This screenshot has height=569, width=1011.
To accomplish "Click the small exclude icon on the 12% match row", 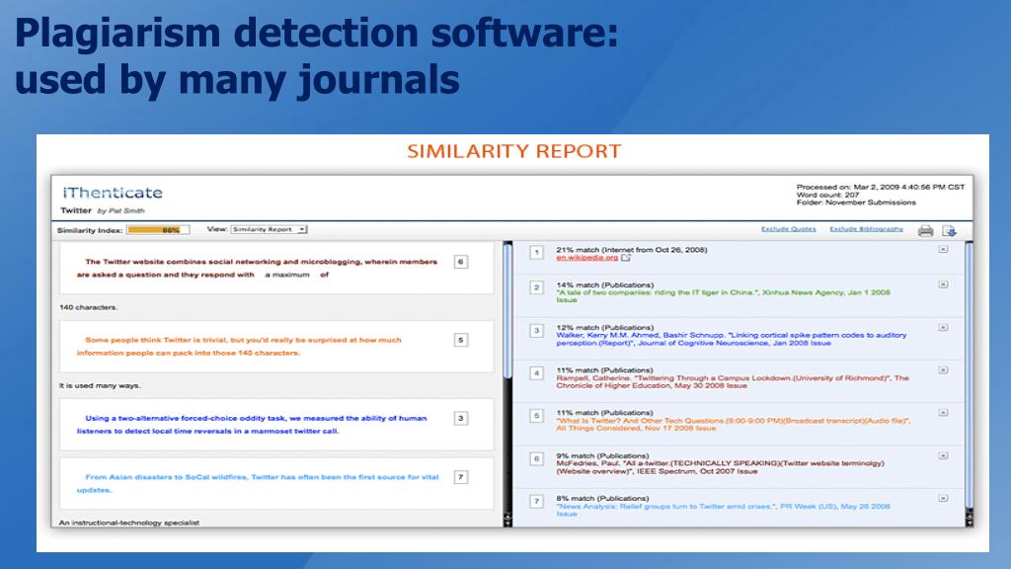I will point(943,328).
